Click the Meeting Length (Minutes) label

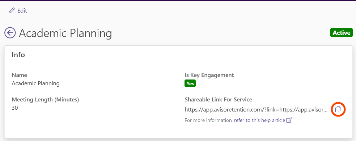(46, 100)
